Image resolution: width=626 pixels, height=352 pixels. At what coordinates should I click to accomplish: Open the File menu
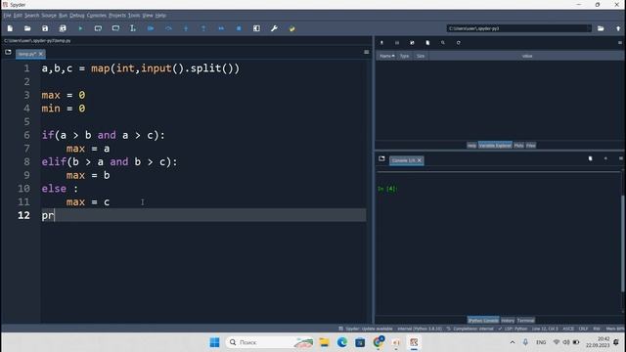click(x=7, y=16)
